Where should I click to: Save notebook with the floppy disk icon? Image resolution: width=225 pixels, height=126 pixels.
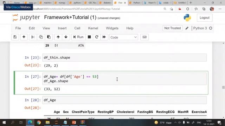(15, 37)
